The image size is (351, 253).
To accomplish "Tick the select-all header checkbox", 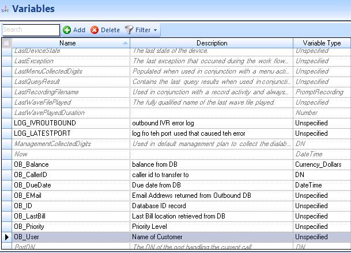I will [6, 43].
